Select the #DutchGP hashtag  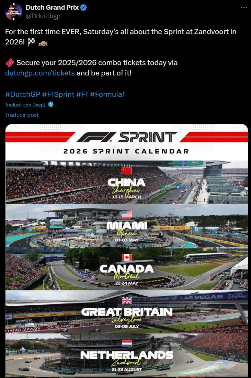click(x=23, y=94)
